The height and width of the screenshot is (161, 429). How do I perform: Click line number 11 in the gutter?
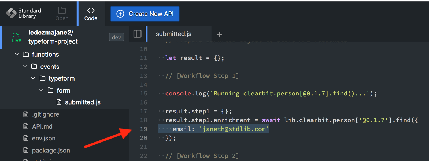(x=144, y=58)
